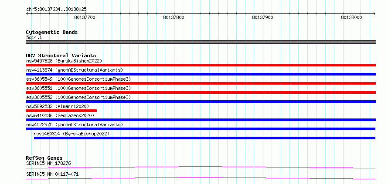Click the magenta line for SERINC5|NM_178276
388x184 pixels.
201,167
